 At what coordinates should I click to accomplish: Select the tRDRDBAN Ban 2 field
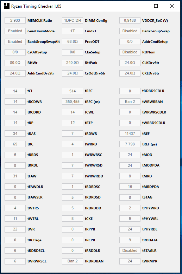point(73,261)
